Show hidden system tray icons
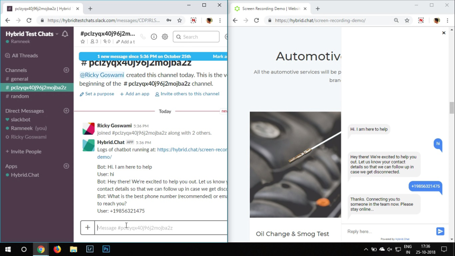This screenshot has height=256, width=455. tap(366, 249)
